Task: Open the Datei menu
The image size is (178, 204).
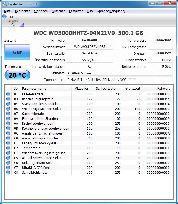Action: (x=8, y=11)
